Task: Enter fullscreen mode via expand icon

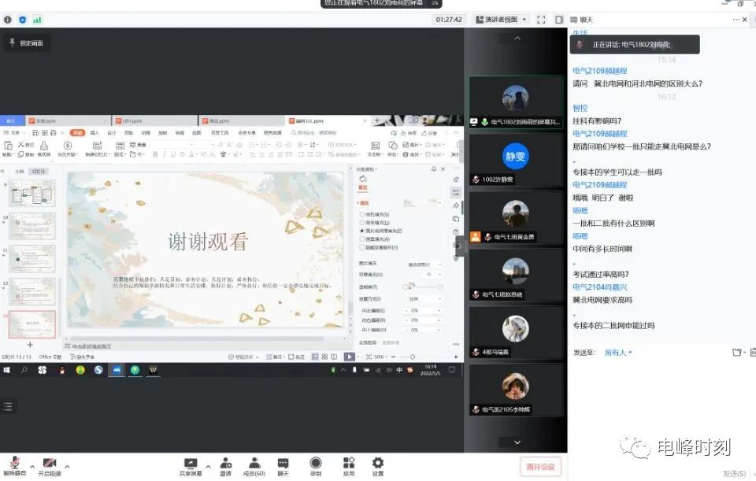Action: [541, 20]
